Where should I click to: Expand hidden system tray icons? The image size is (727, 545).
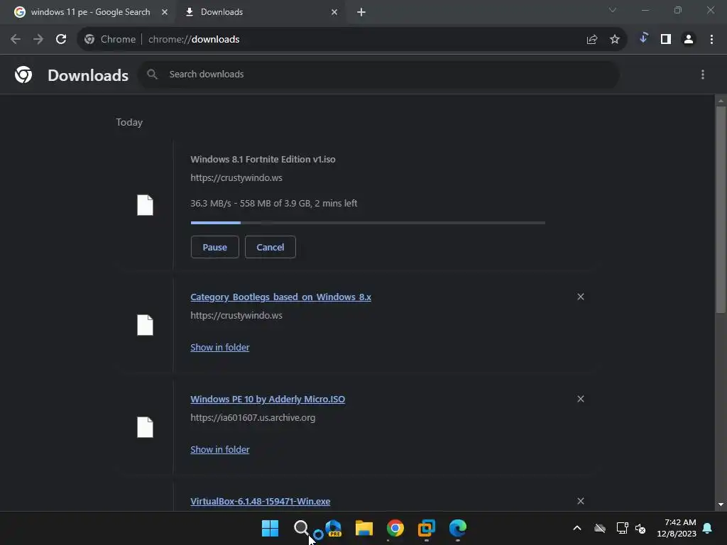click(x=577, y=528)
